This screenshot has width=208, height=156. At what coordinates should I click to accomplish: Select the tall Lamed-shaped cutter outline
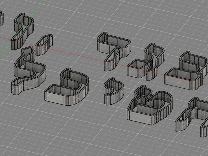(29, 70)
